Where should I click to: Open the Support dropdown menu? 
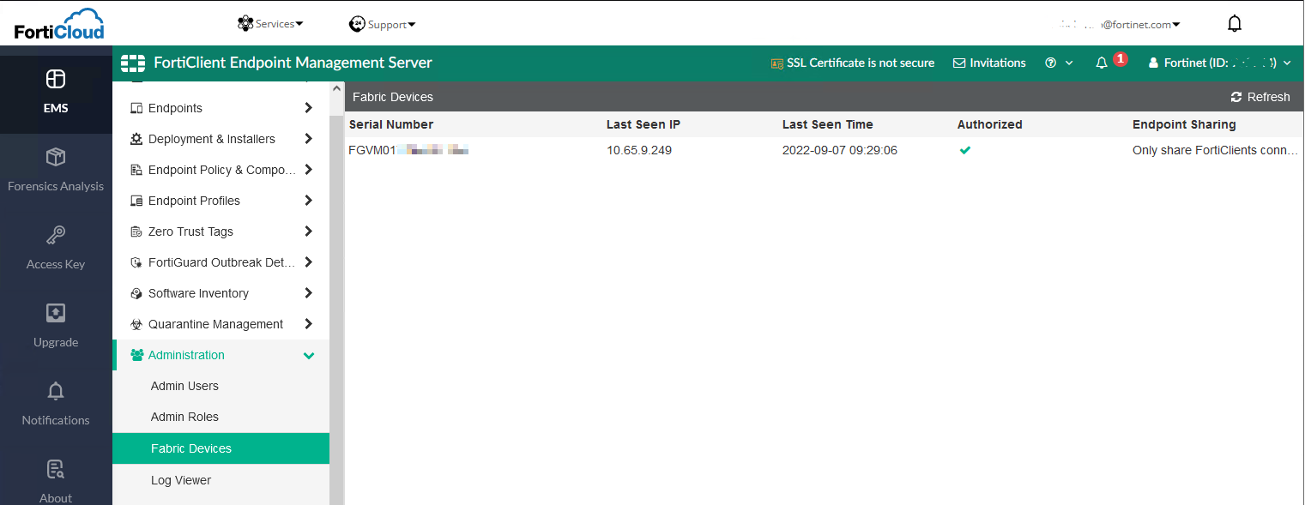383,23
